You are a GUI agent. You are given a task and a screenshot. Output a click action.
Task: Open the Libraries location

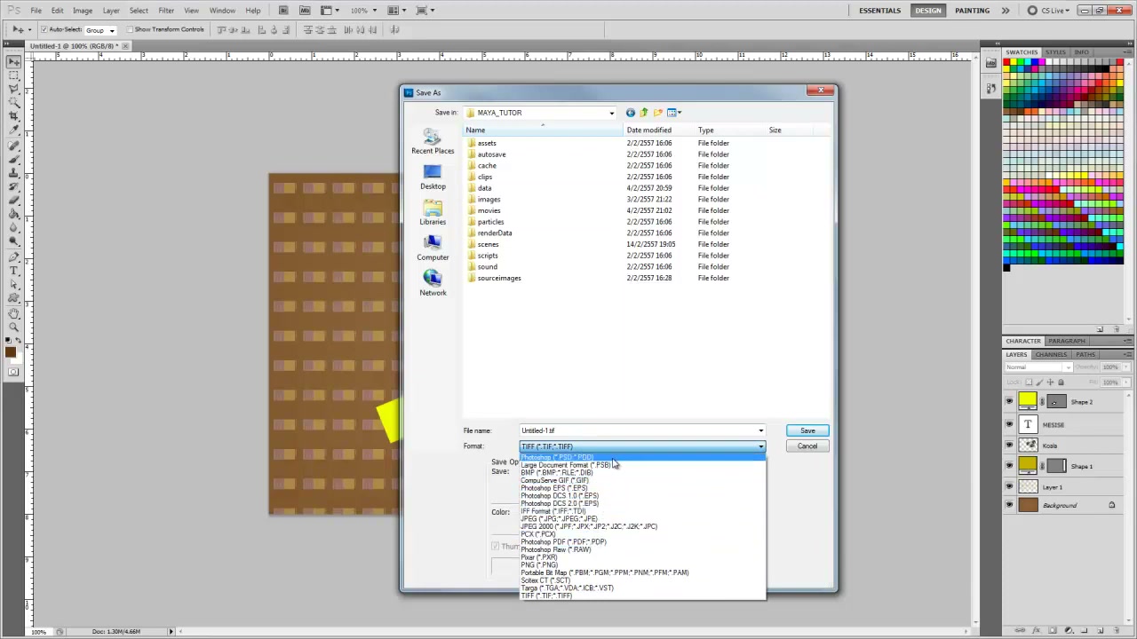point(433,213)
